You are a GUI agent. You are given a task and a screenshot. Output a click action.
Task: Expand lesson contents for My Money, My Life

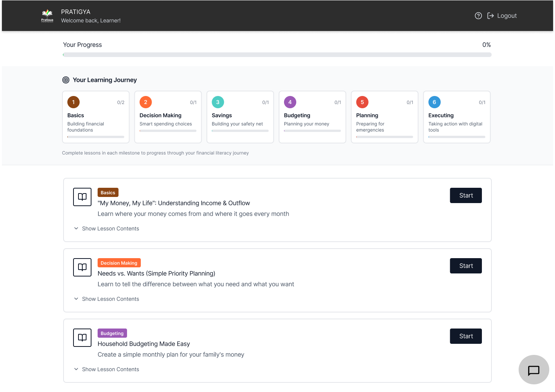tap(106, 229)
